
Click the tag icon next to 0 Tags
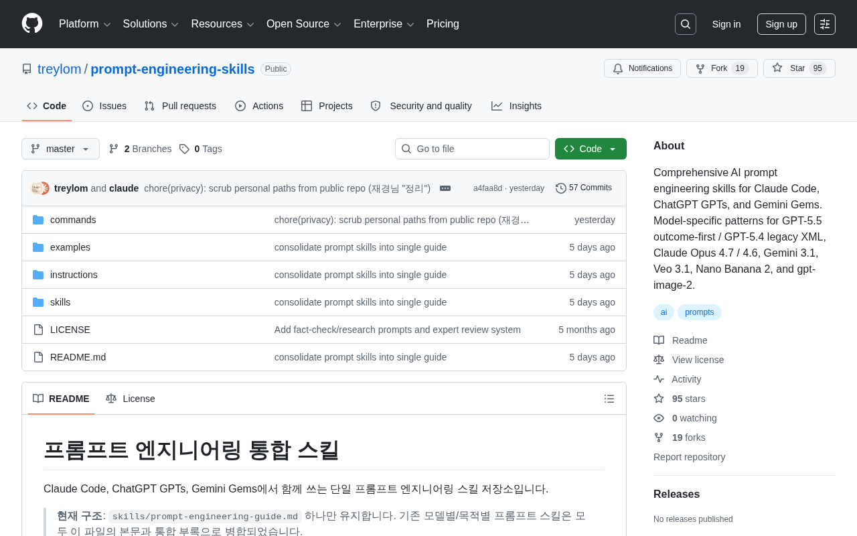[x=184, y=149]
